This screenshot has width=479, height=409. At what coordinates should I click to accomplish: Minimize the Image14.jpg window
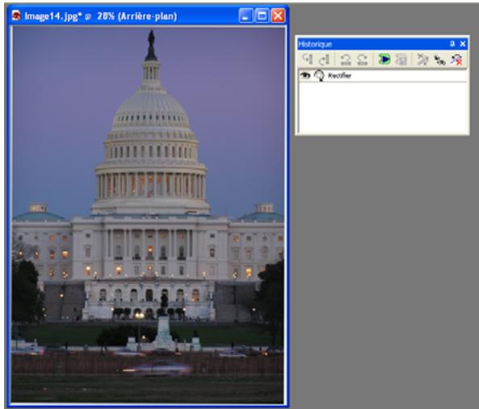(x=246, y=15)
